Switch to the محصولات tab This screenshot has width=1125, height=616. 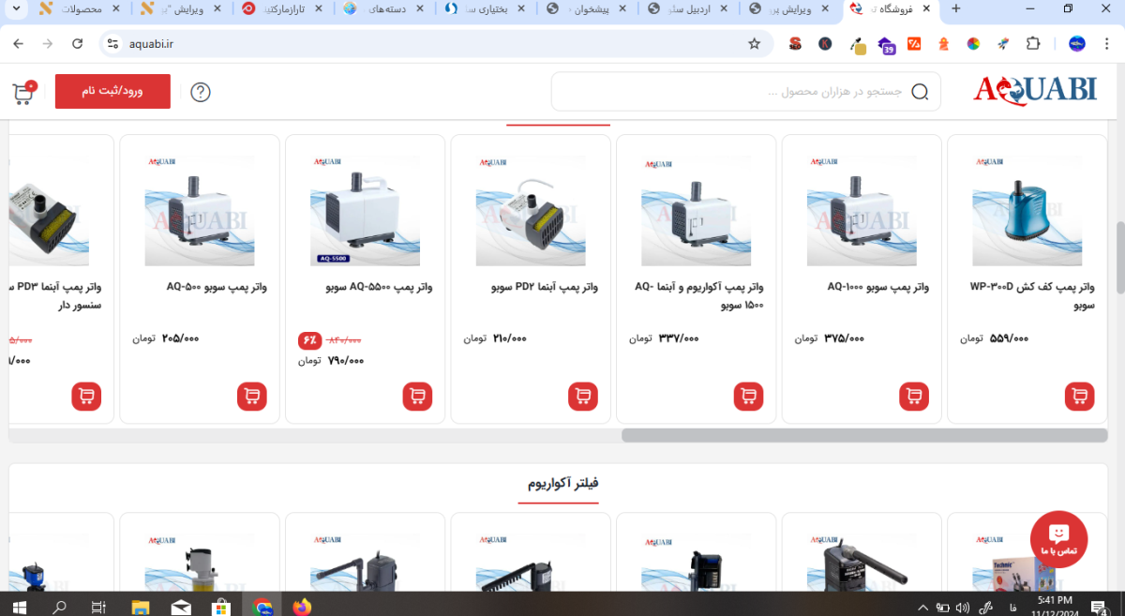(80, 8)
